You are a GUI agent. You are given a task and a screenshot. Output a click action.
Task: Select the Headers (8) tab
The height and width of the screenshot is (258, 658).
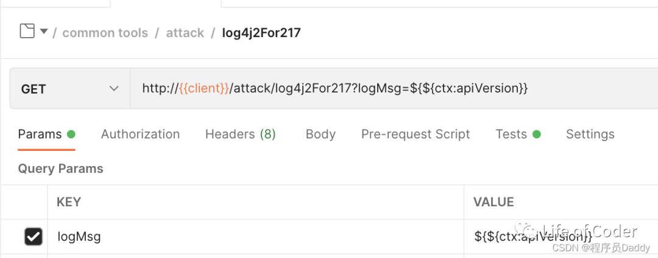pos(240,134)
